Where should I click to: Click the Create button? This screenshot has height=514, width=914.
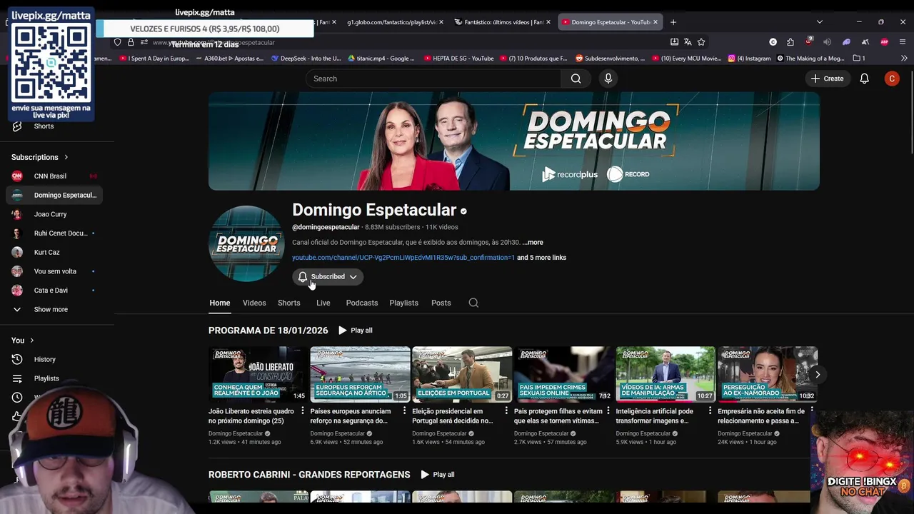click(x=828, y=79)
